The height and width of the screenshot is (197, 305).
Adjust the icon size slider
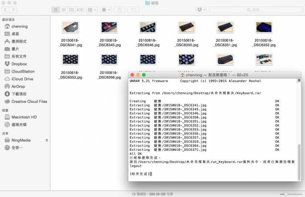(x=291, y=194)
